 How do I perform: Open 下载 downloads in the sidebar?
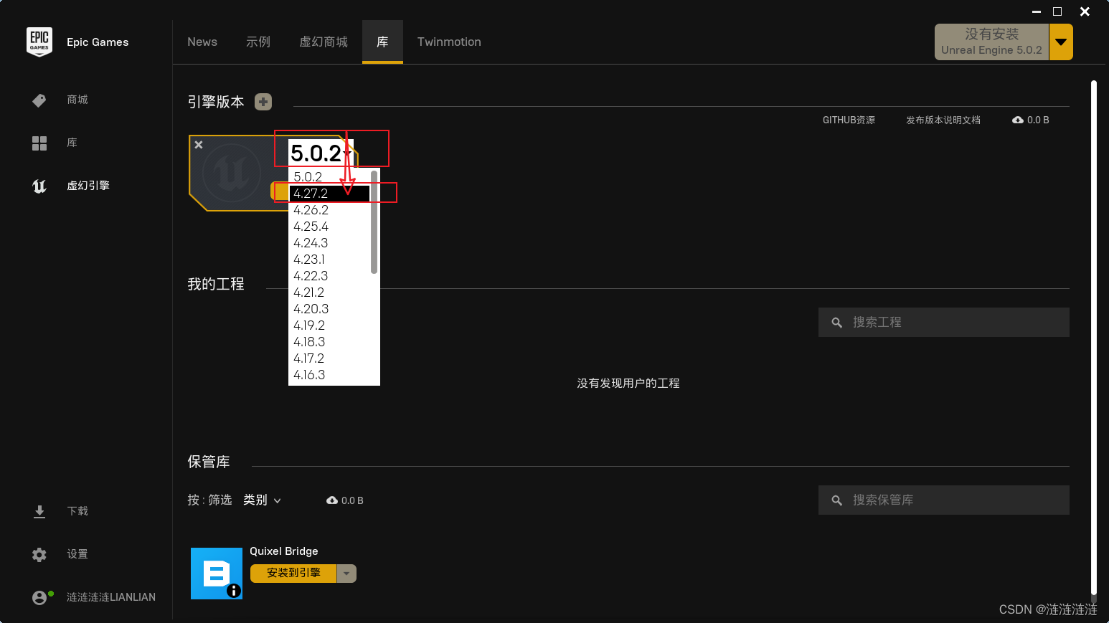click(60, 511)
